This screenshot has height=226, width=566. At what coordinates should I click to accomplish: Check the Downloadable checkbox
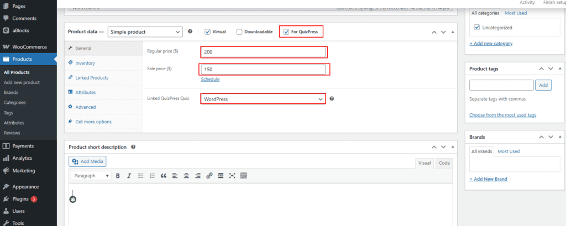(x=239, y=31)
